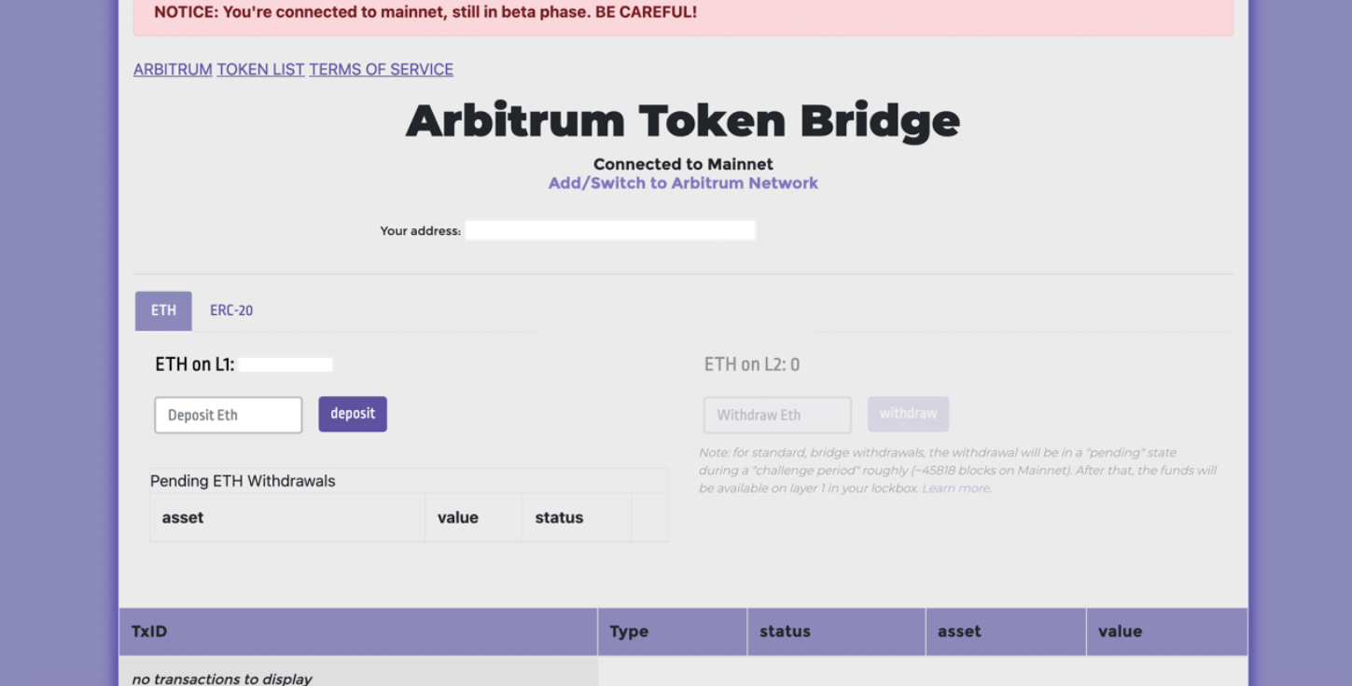The image size is (1352, 686).
Task: Click the Your address field
Action: click(x=610, y=230)
